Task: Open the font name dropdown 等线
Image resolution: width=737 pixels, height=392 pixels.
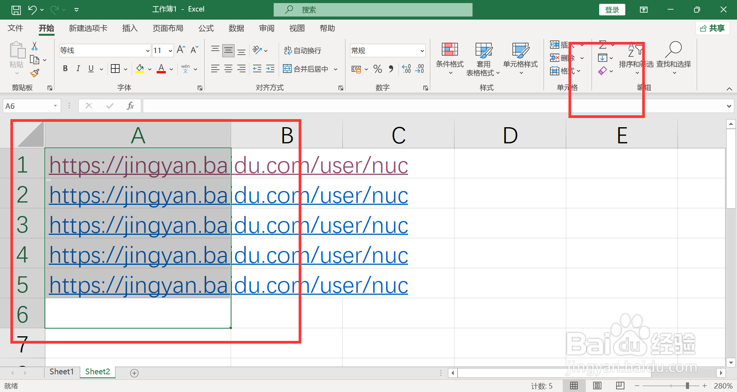Action: [x=147, y=51]
